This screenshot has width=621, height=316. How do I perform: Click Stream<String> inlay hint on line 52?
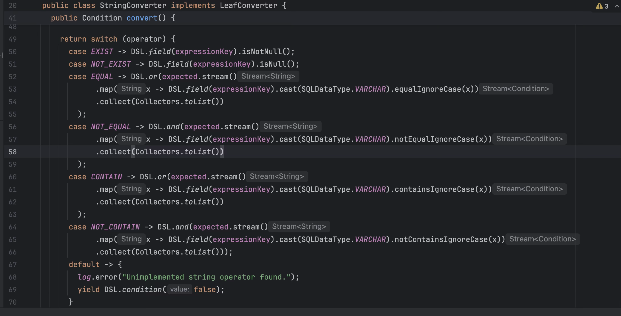click(268, 76)
